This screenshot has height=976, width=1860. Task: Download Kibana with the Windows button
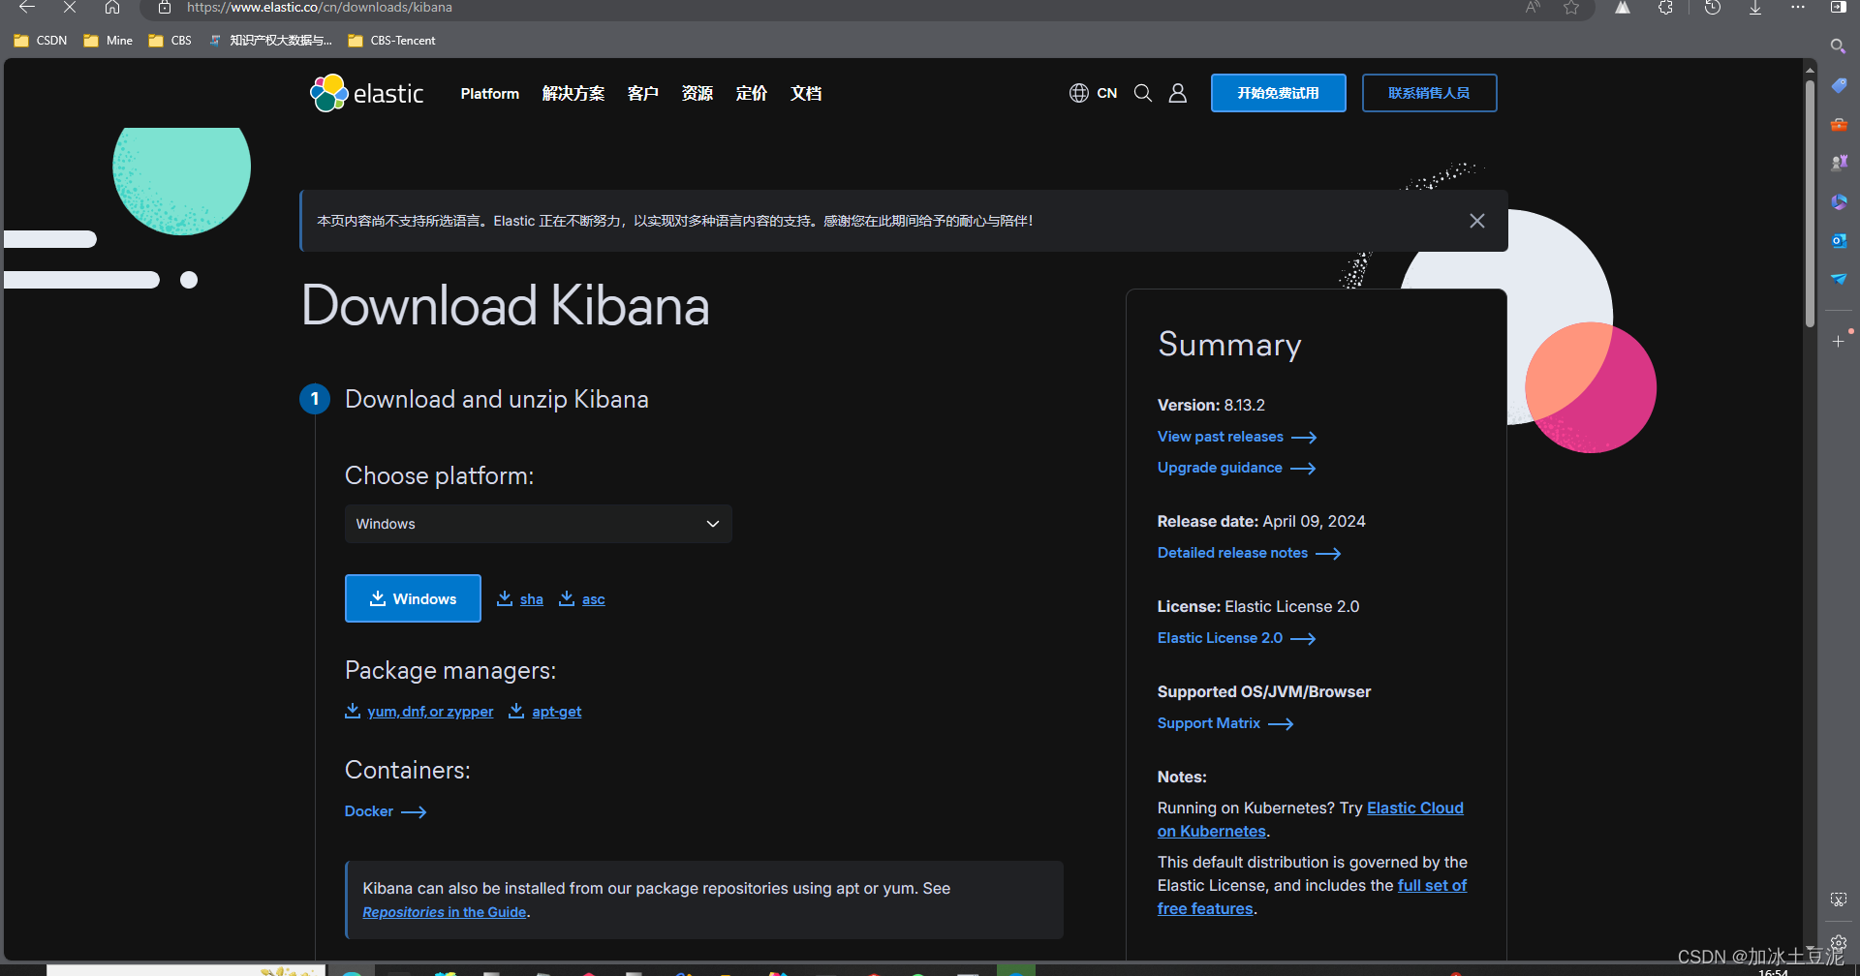click(413, 598)
